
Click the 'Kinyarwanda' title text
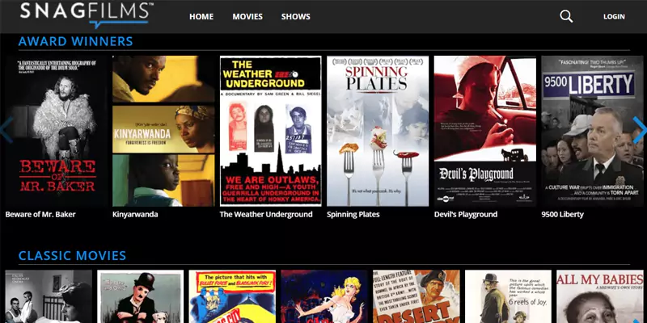pos(135,214)
